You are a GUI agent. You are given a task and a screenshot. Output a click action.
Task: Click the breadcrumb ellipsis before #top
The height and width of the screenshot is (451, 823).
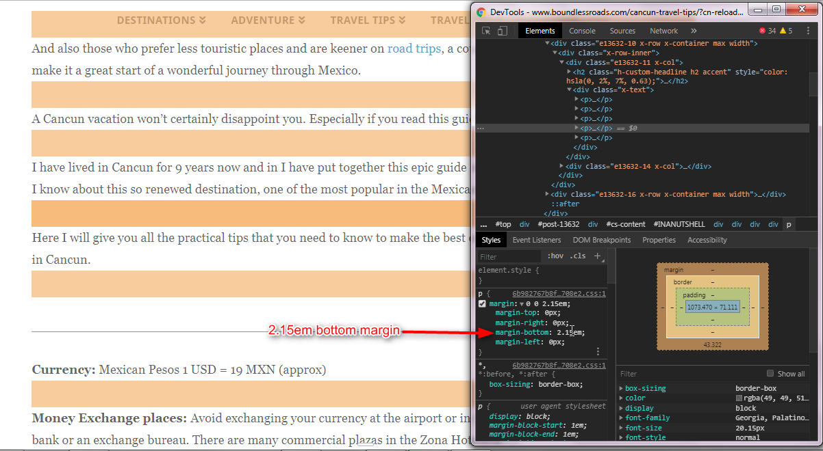483,224
